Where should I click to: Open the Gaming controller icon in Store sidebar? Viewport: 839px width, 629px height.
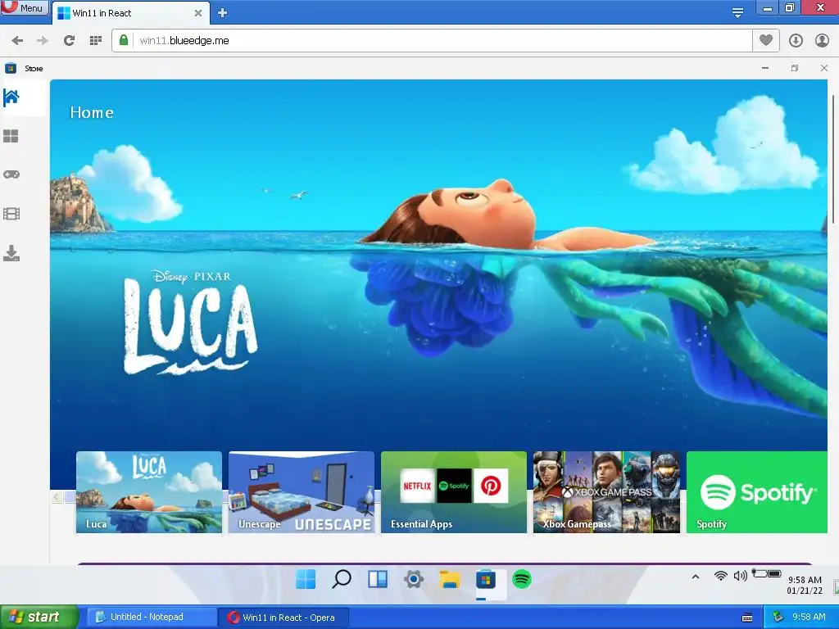(x=11, y=174)
